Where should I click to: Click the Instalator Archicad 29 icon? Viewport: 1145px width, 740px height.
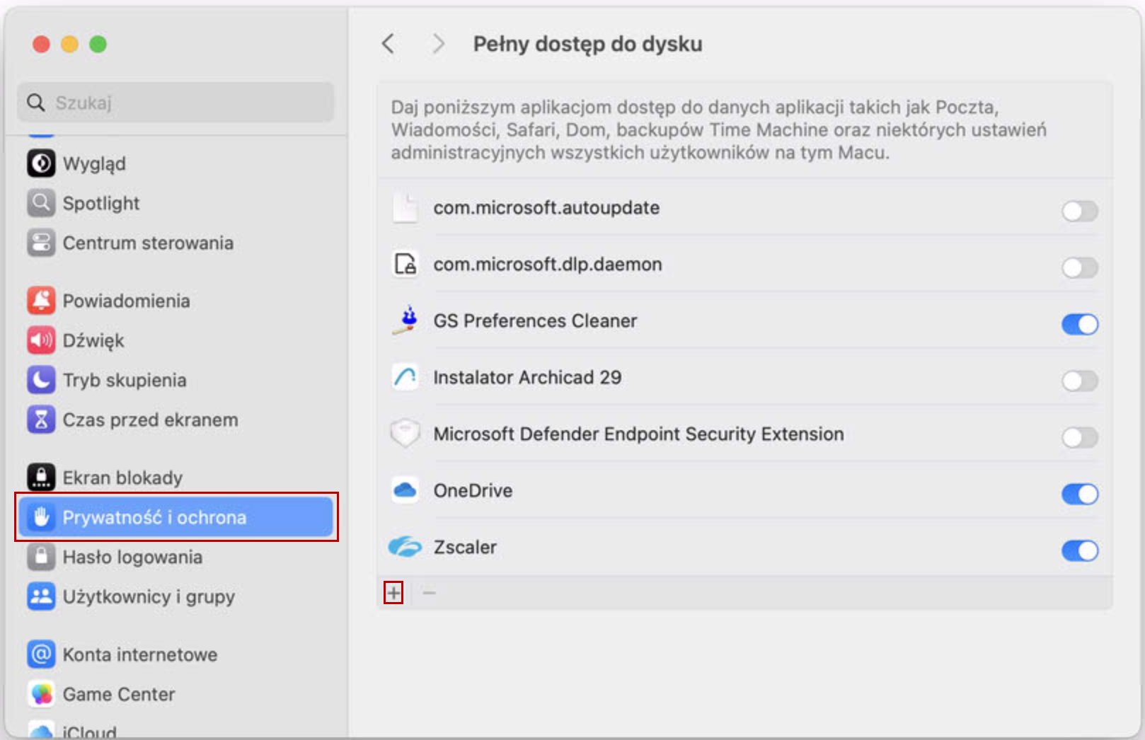[405, 377]
